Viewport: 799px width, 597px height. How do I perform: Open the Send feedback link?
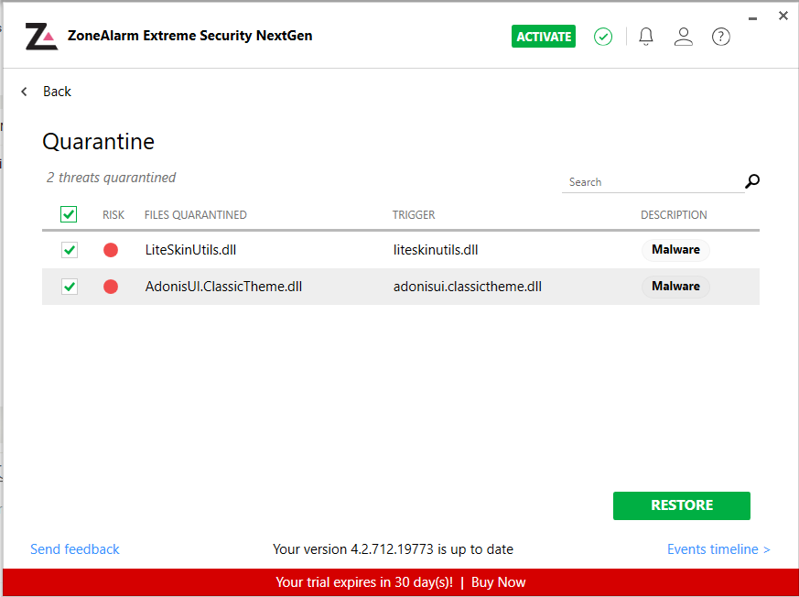coord(75,549)
